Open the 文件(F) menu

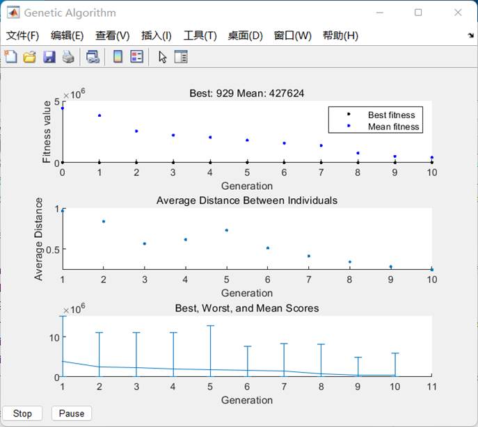click(x=23, y=36)
